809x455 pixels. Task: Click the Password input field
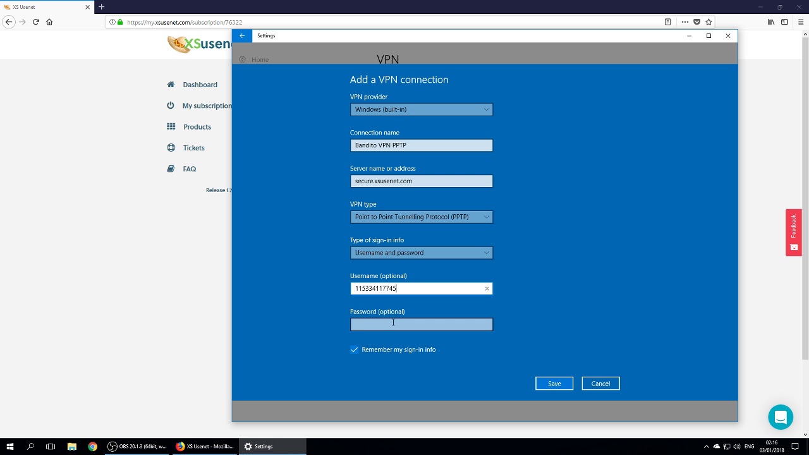(422, 325)
